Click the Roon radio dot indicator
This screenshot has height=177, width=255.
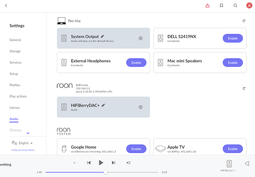click(74, 163)
